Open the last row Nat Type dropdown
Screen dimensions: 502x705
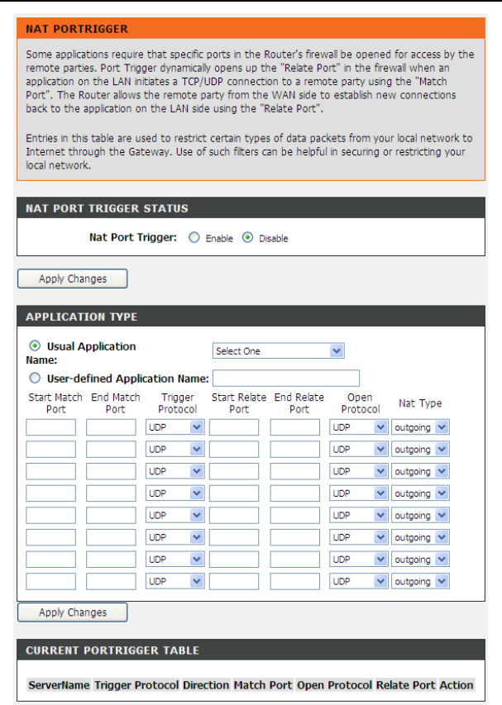tap(420, 581)
